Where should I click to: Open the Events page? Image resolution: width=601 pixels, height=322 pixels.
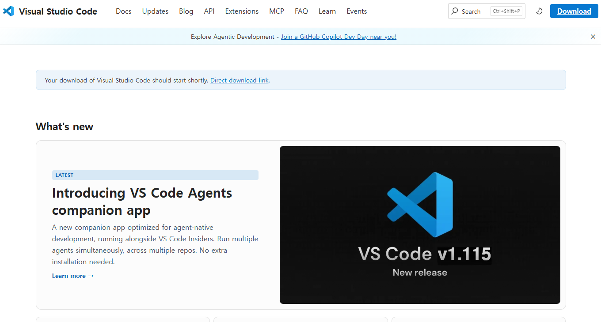357,11
